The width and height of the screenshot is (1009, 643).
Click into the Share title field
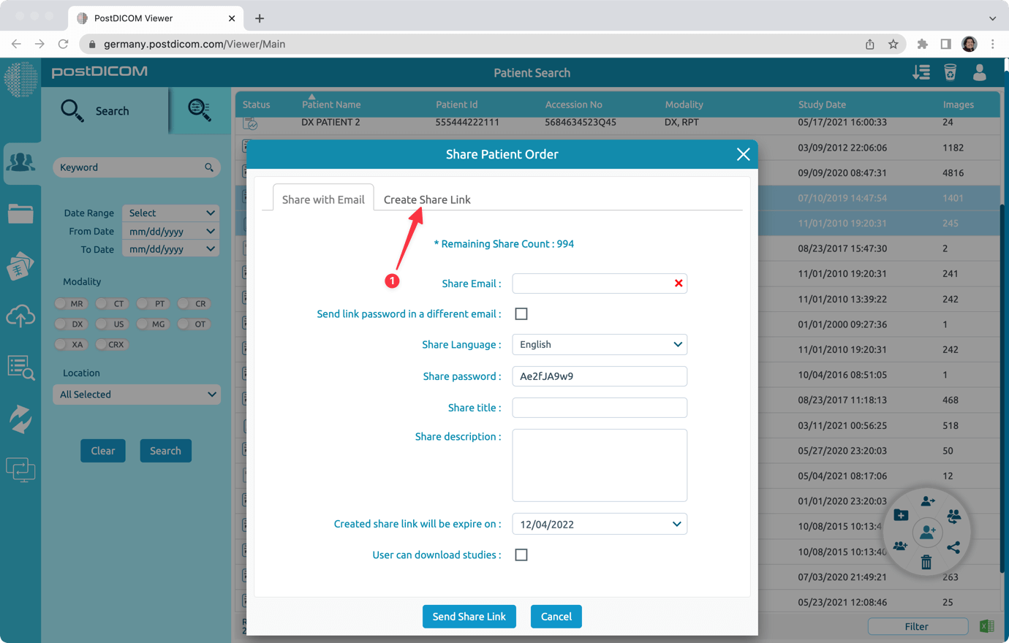pos(600,408)
